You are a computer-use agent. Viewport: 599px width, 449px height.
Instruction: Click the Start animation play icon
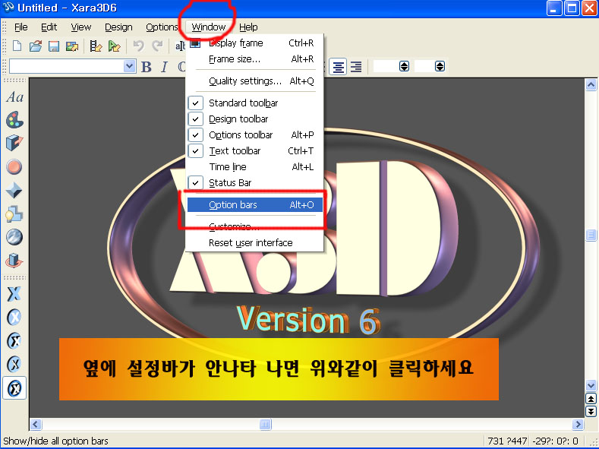[x=114, y=46]
